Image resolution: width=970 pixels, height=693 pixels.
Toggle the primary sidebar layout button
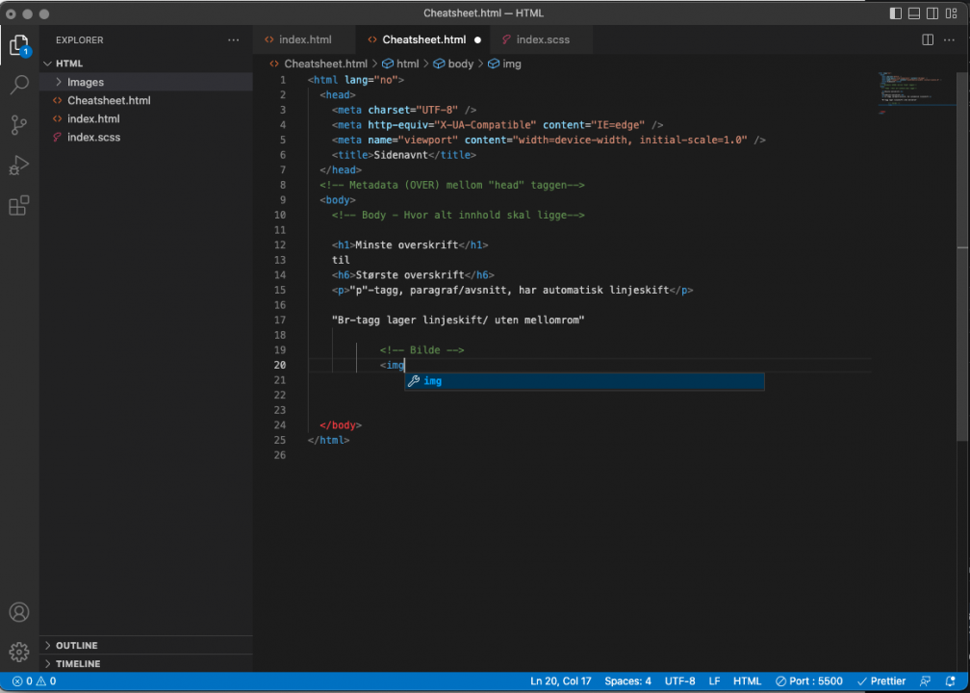[896, 13]
